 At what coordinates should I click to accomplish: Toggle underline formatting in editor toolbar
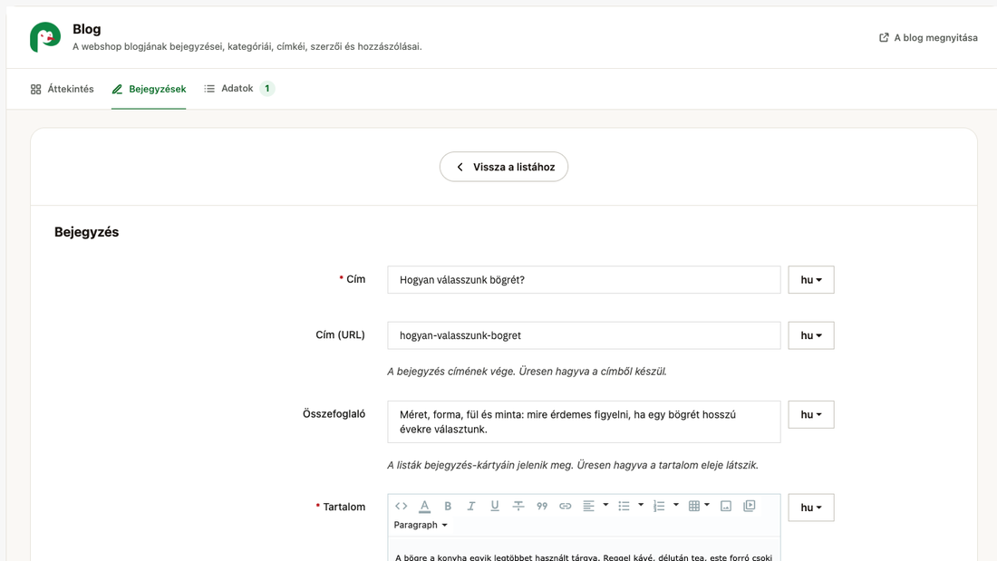pyautogui.click(x=495, y=507)
